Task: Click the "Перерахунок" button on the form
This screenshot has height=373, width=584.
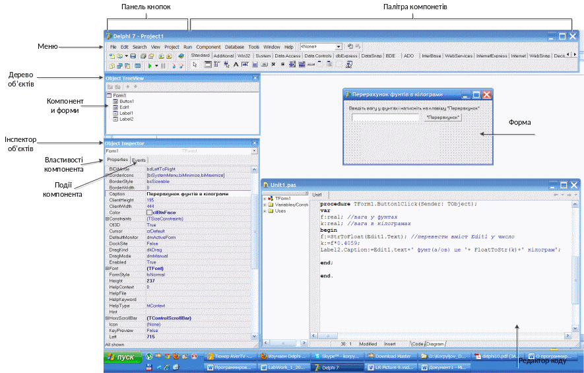Action: point(443,118)
